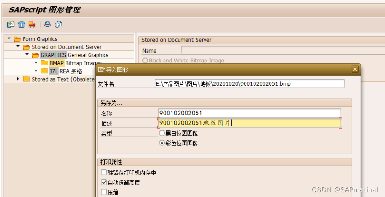Select J7L REA 表格 tree row

(69, 71)
